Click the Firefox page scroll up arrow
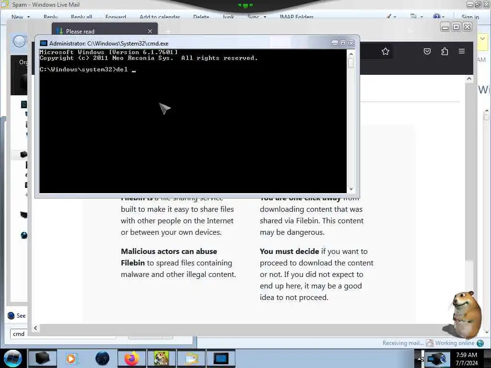491x368 pixels. click(469, 79)
